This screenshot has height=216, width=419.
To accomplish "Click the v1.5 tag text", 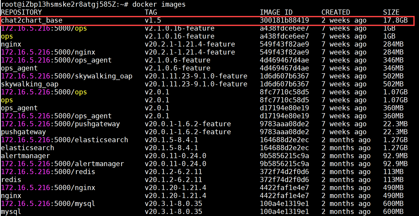I will [x=153, y=20].
